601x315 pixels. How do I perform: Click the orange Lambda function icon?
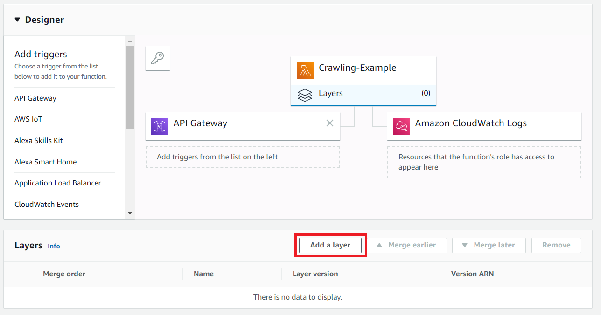click(305, 70)
